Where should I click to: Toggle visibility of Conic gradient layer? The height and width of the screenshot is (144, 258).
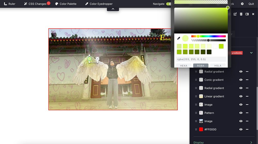241,80
